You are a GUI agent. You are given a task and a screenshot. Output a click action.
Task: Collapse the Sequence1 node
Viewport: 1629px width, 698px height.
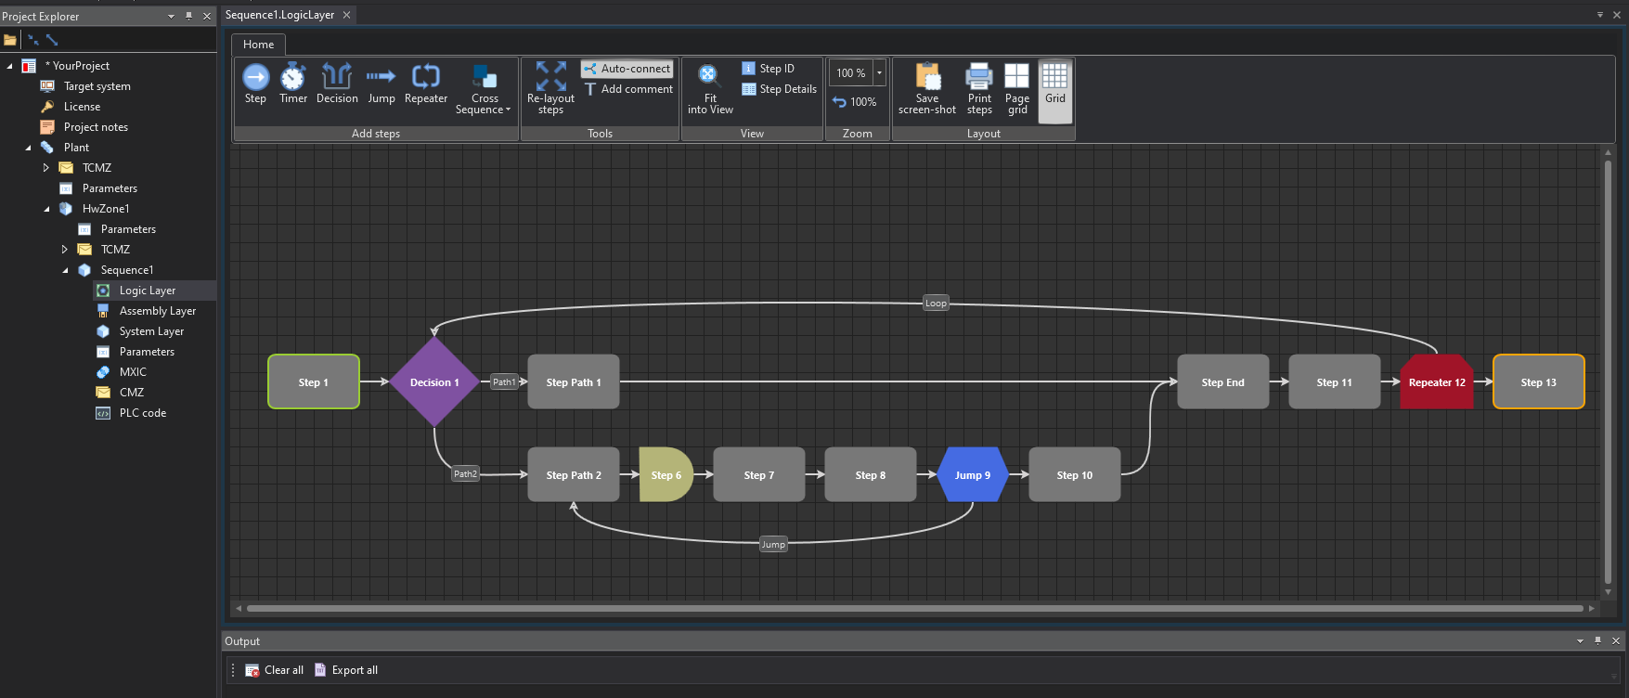[x=65, y=270]
